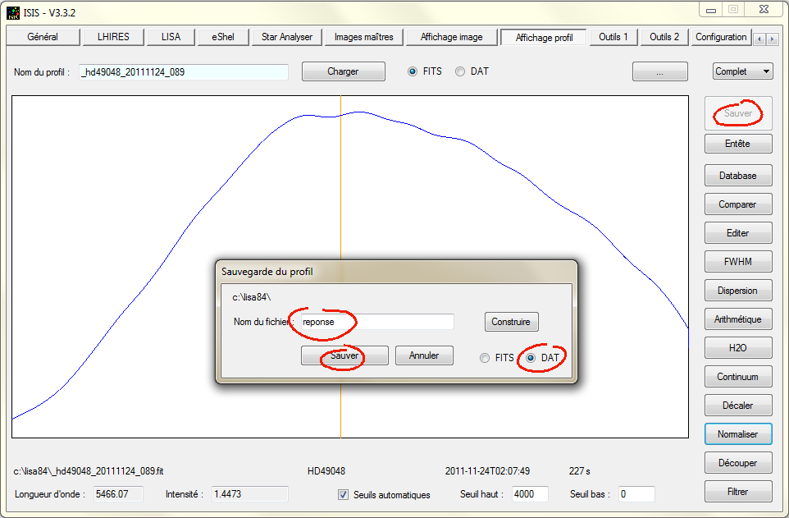Click the Normaliser button
The width and height of the screenshot is (789, 518).
737,433
